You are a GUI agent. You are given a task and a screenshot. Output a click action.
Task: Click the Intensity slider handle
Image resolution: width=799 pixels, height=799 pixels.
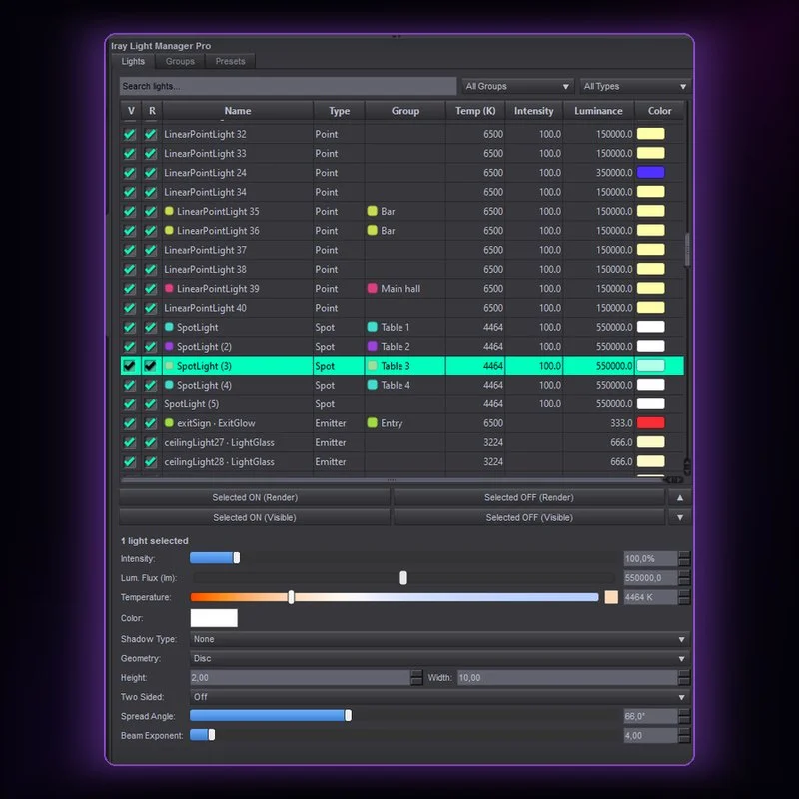(x=237, y=558)
